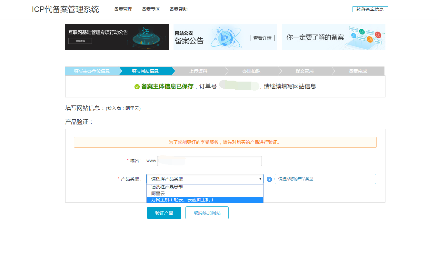Switch to the 填写主办单位信息 step
This screenshot has height=267, width=438.
tap(91, 71)
